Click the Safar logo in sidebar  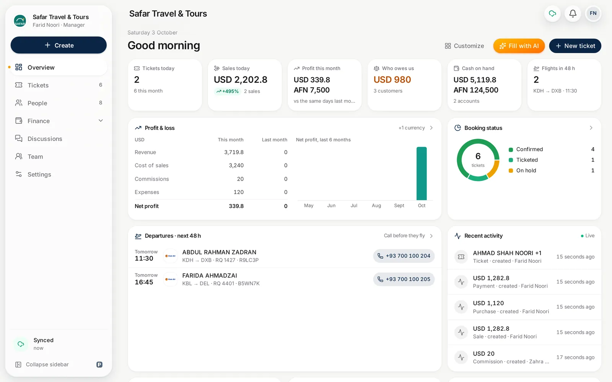(20, 21)
